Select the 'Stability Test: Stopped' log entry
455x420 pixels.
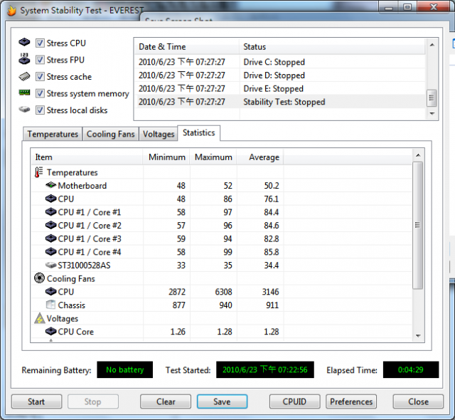[280, 102]
